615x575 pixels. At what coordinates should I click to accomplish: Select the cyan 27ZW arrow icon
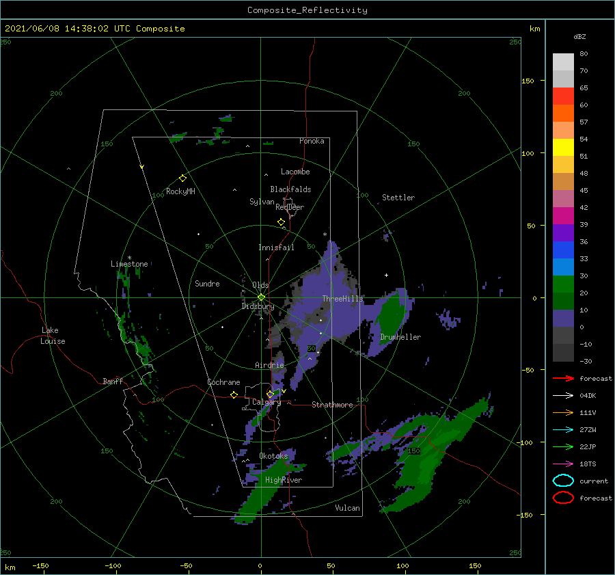563,430
